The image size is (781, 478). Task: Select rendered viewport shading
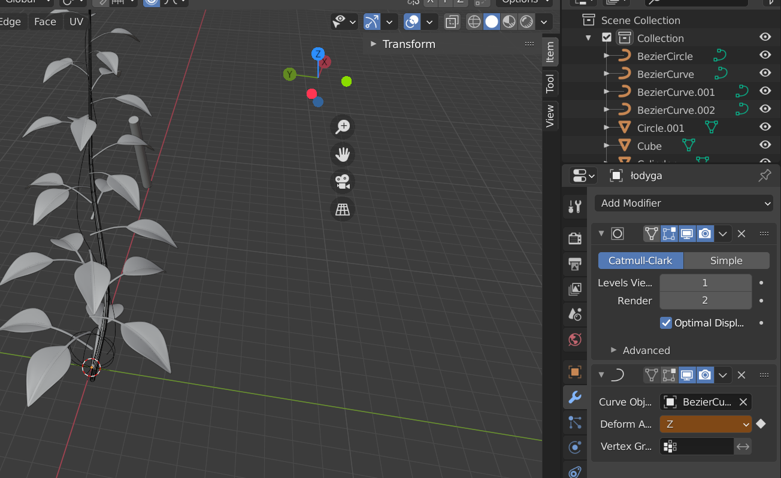point(526,22)
